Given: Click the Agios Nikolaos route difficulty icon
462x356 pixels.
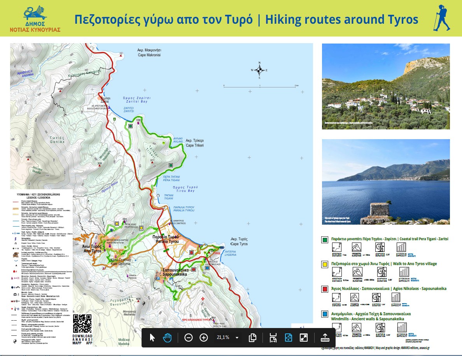Looking at the screenshot, I should [396, 298].
